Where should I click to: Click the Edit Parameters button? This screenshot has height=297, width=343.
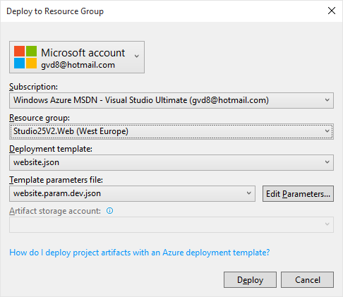(298, 194)
